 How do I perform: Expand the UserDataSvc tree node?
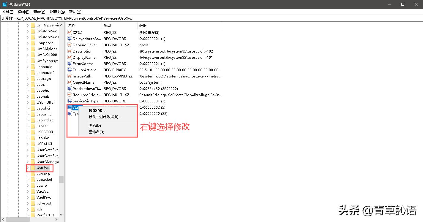click(28, 150)
